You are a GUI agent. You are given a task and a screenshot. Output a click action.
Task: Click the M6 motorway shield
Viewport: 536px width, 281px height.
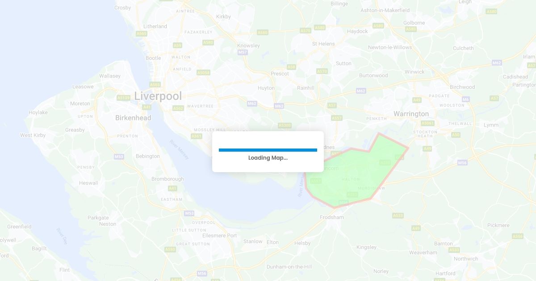coord(466,99)
